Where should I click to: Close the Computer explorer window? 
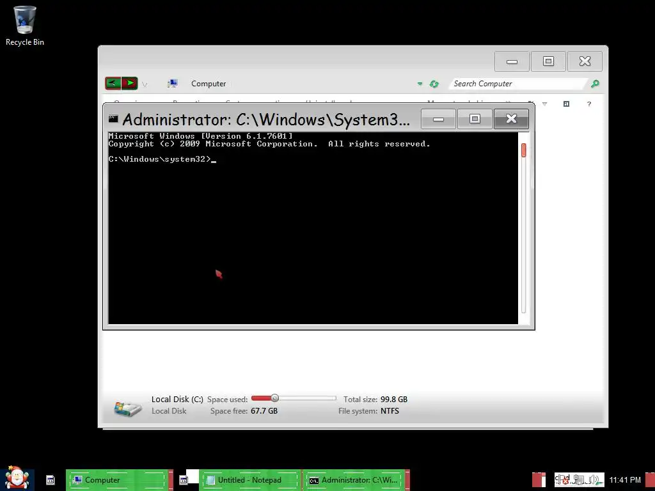585,62
